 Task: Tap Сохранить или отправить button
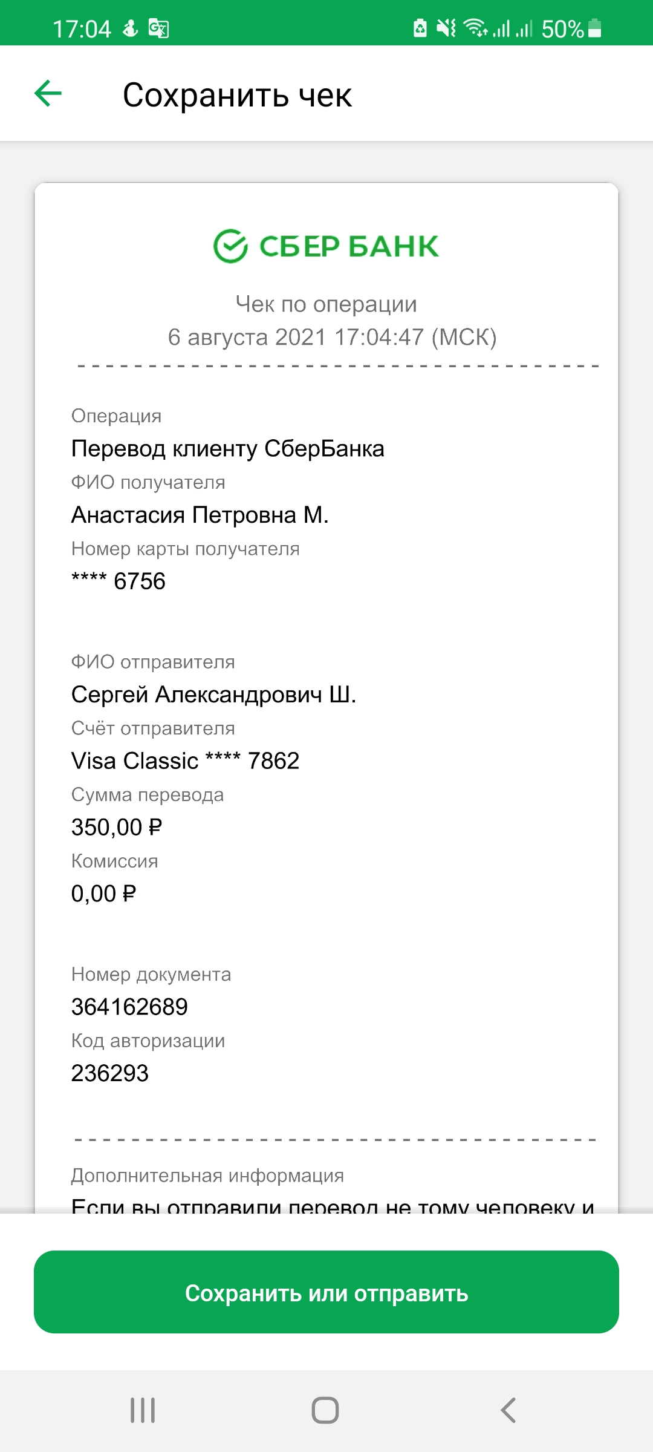[x=326, y=1292]
